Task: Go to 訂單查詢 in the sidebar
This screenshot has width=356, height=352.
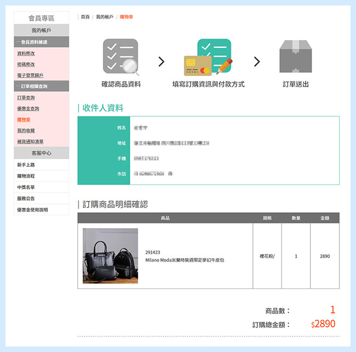Action: tap(26, 98)
